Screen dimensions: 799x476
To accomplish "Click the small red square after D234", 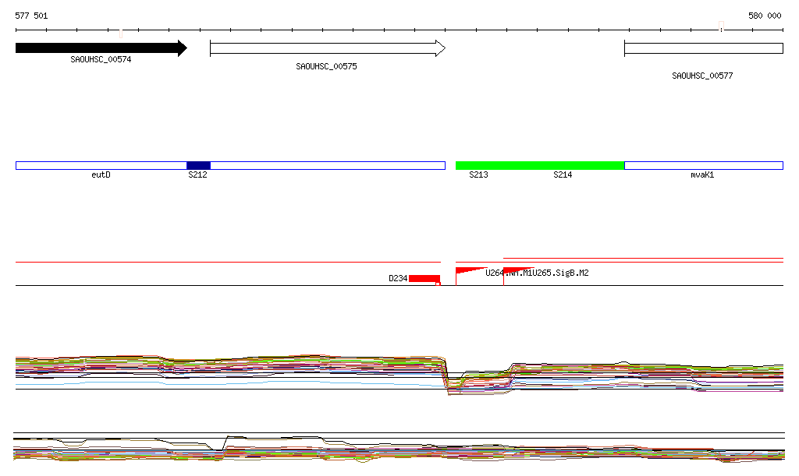I will point(438,284).
